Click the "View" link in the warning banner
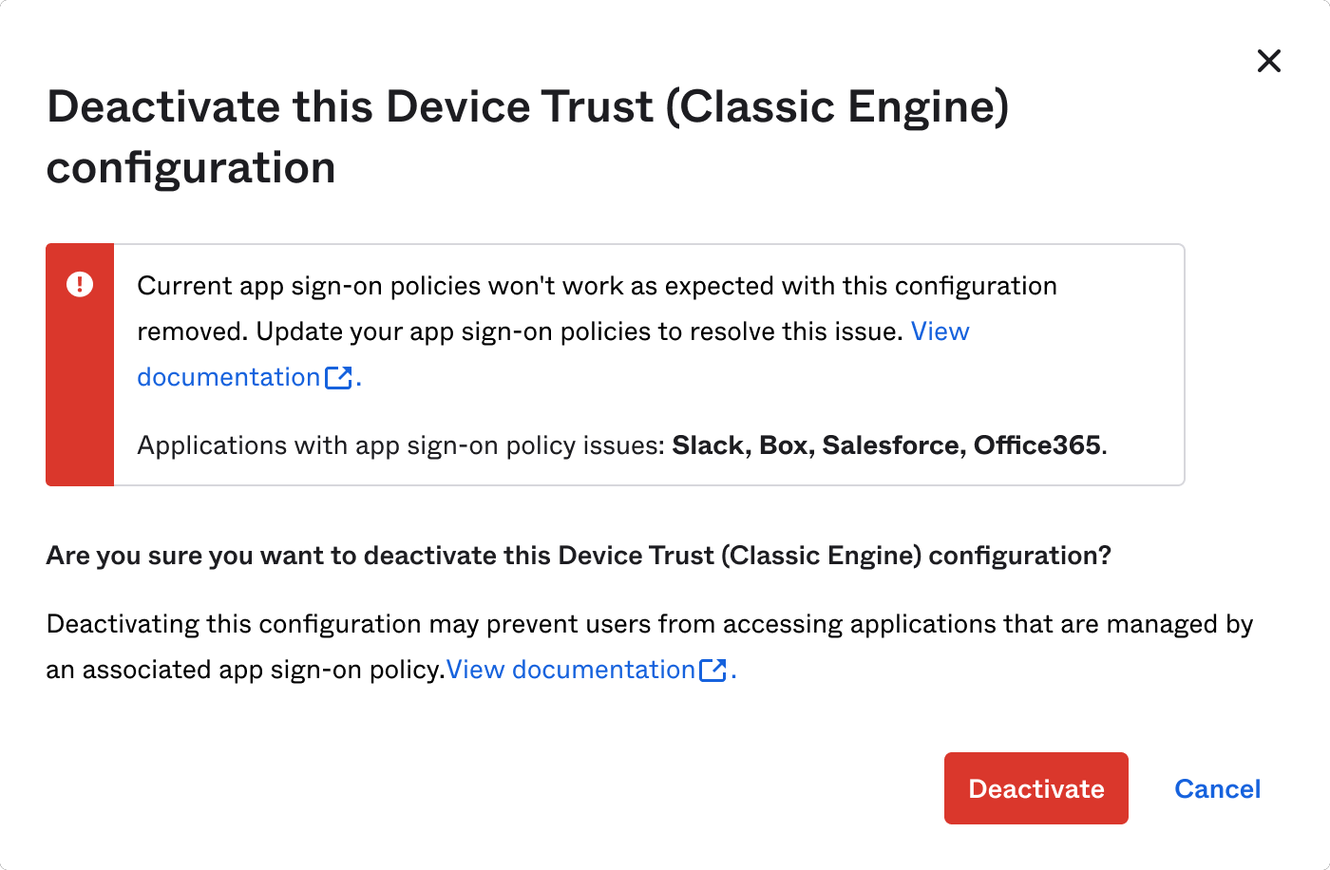The width and height of the screenshot is (1330, 870). click(940, 331)
